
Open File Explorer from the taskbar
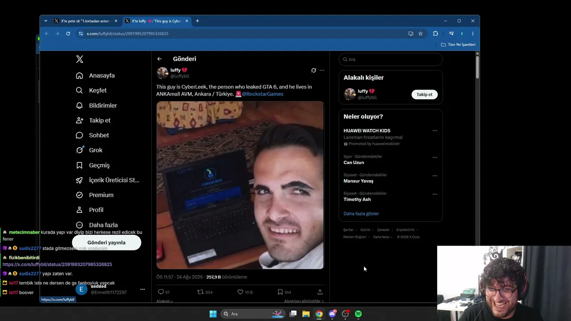(306, 314)
